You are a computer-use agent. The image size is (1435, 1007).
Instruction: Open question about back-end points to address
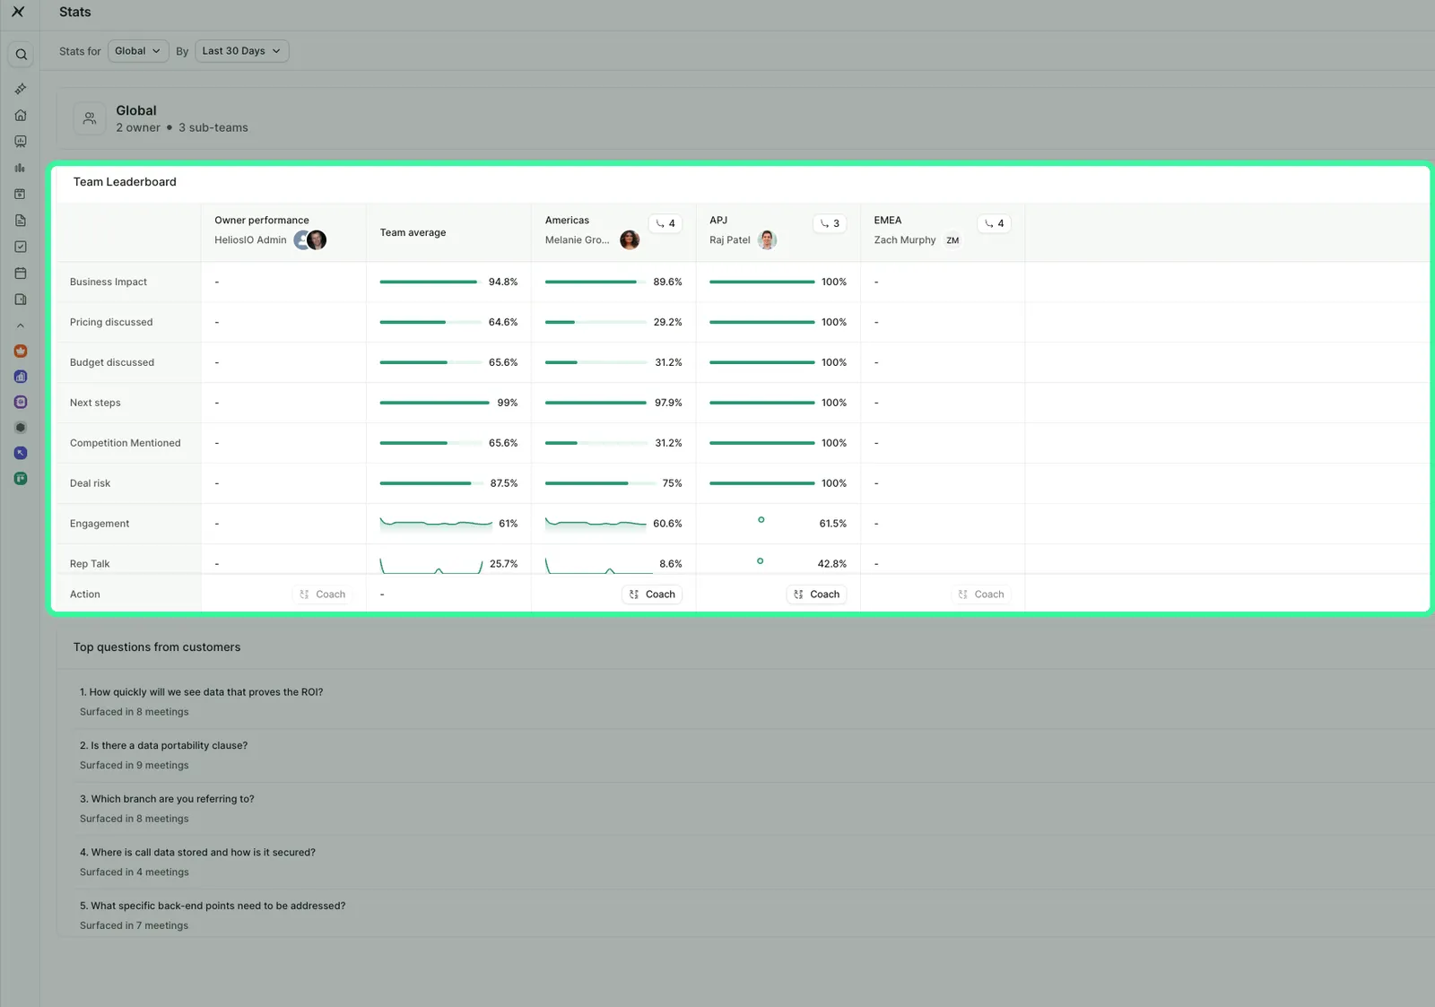click(213, 906)
